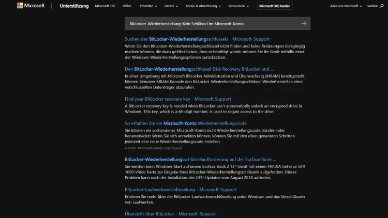This screenshot has width=388, height=218.
Task: Expand the Konto & Abrechnung dropdown
Action: coord(203,6)
